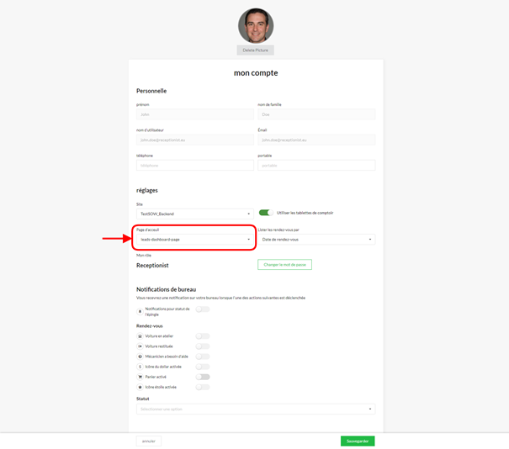The image size is (509, 449).
Task: Open the Statut selection dropdown
Action: coord(255,409)
